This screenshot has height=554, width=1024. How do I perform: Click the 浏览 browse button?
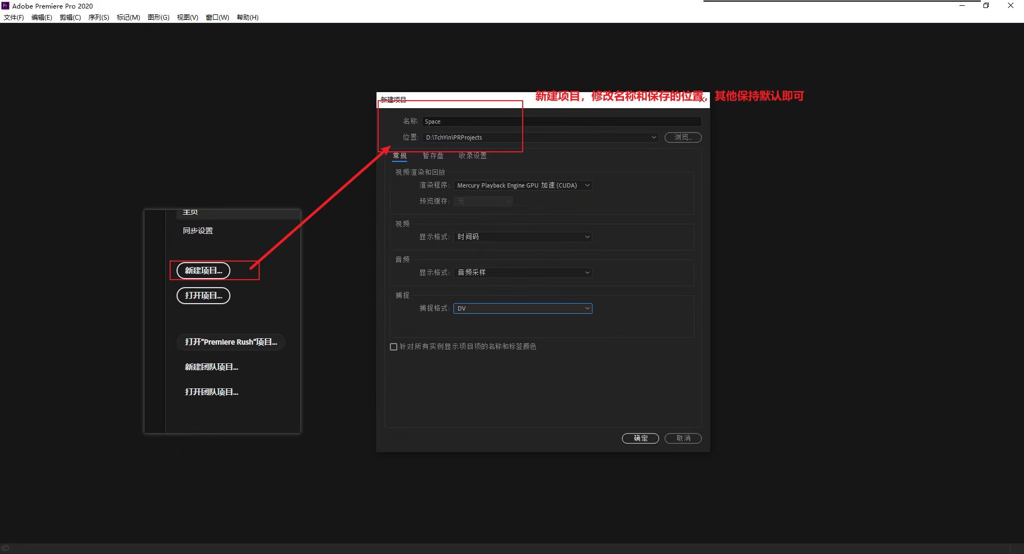point(683,137)
